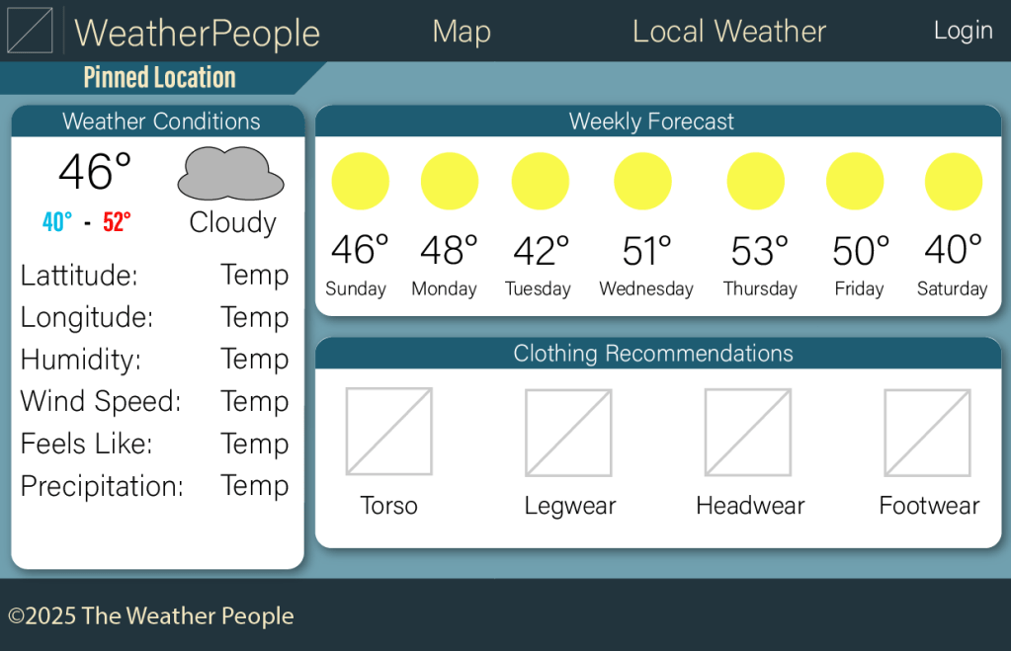Select the Pinned Location tab
This screenshot has height=651, width=1011.
(159, 78)
